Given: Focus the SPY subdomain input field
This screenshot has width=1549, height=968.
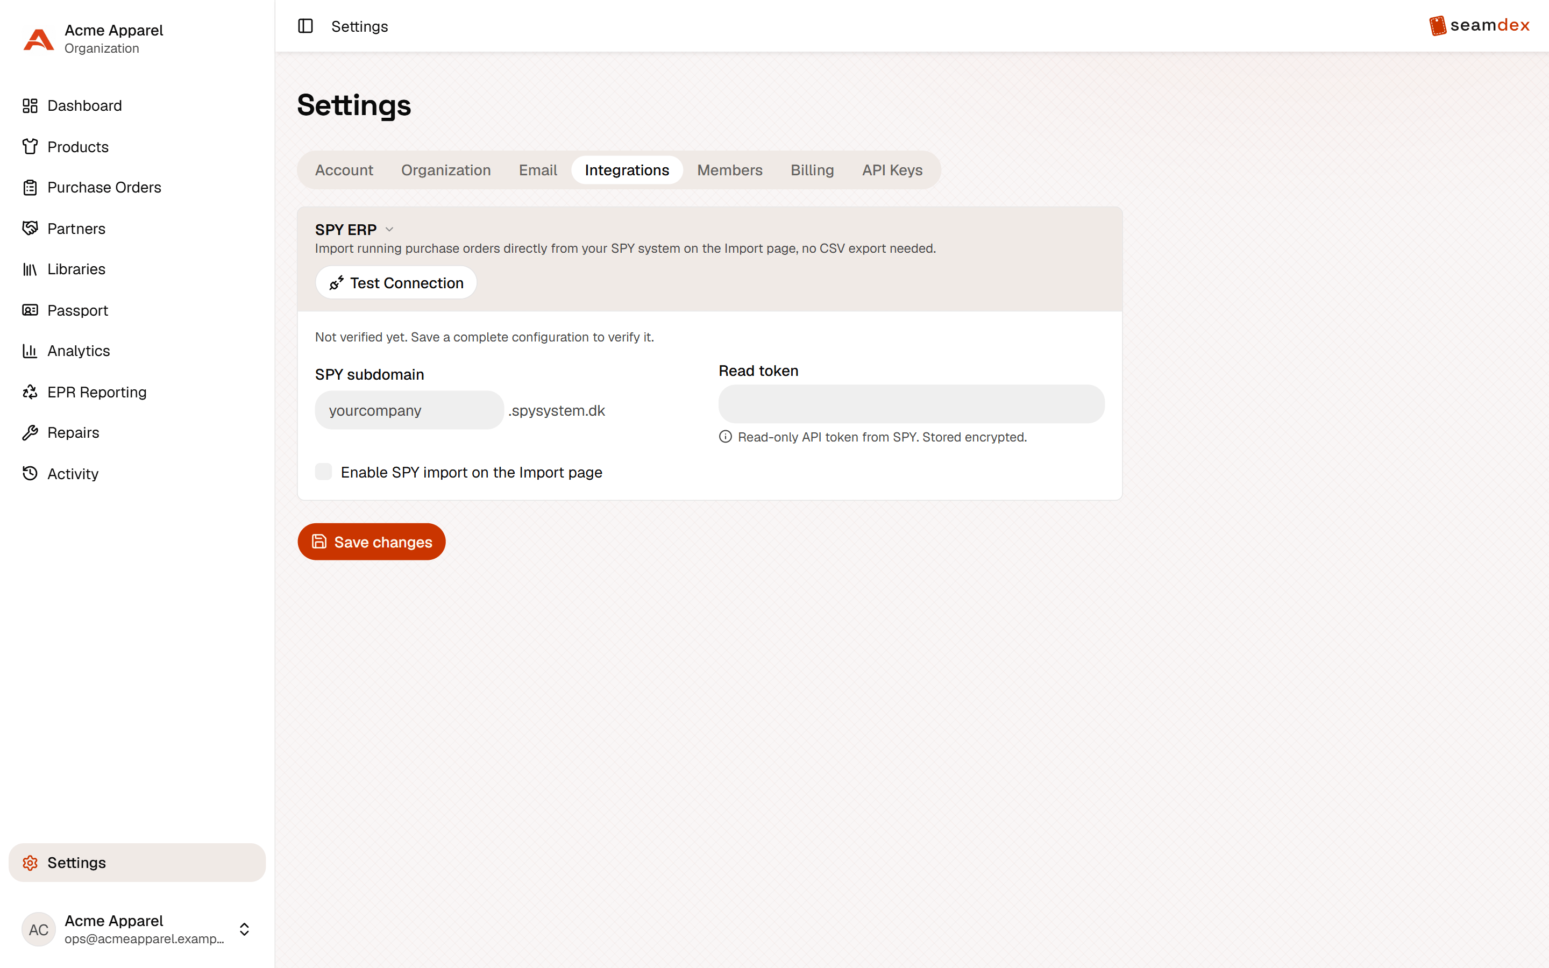Looking at the screenshot, I should click(x=409, y=410).
